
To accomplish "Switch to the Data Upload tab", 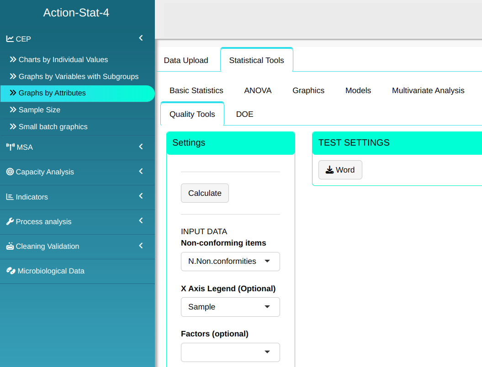I will click(186, 60).
